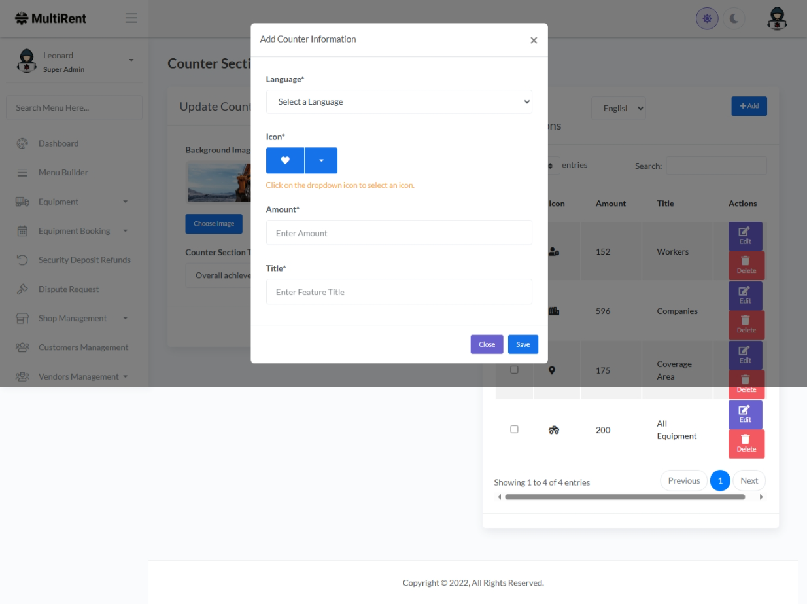
Task: Open the user avatar in top right
Action: [x=777, y=19]
